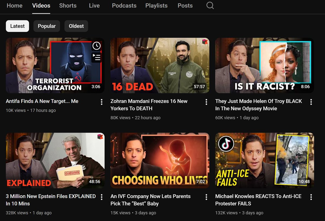Viewport: 325px width, 221px height.
Task: Open options menu for Helen Of Troy video
Action: pyautogui.click(x=311, y=102)
